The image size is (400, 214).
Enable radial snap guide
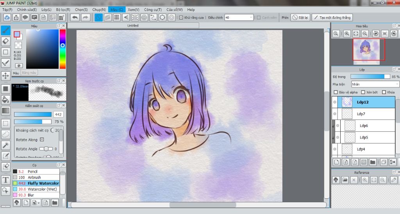tap(135, 18)
